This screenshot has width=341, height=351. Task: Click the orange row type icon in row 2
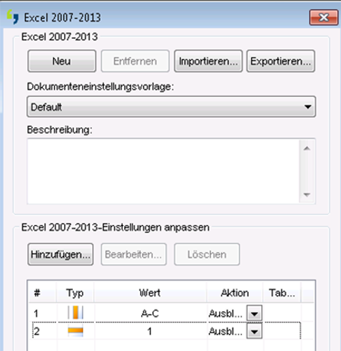(76, 331)
